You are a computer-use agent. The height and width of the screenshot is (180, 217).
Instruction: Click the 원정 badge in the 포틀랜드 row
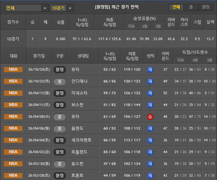point(60,152)
